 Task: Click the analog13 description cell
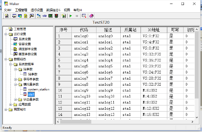click(108, 114)
